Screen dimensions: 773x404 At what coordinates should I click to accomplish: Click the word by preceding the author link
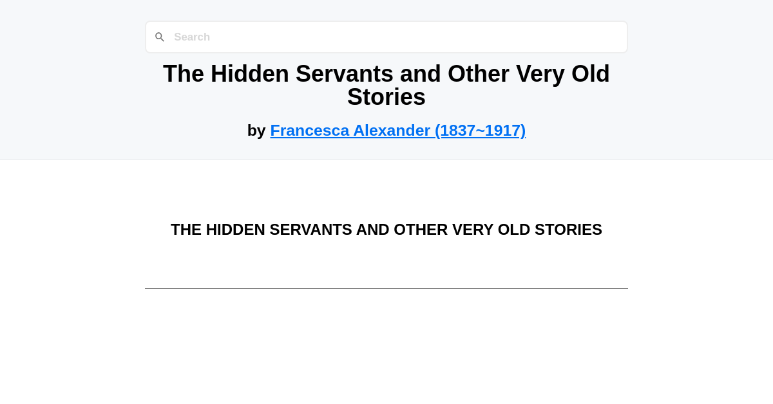pyautogui.click(x=257, y=130)
